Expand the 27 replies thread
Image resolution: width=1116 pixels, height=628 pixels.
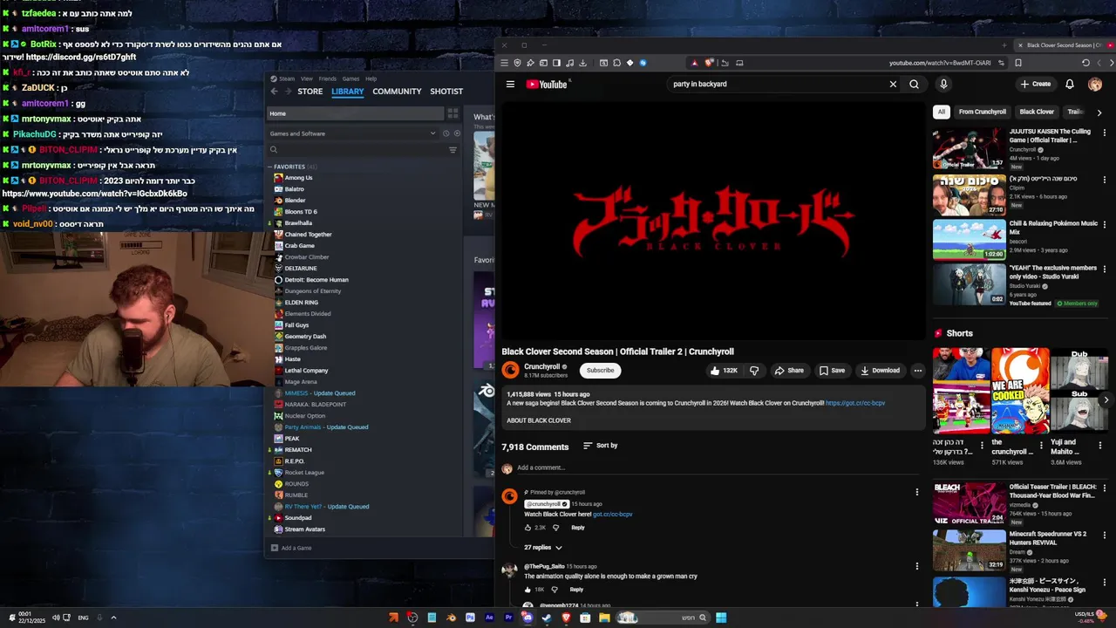543,548
